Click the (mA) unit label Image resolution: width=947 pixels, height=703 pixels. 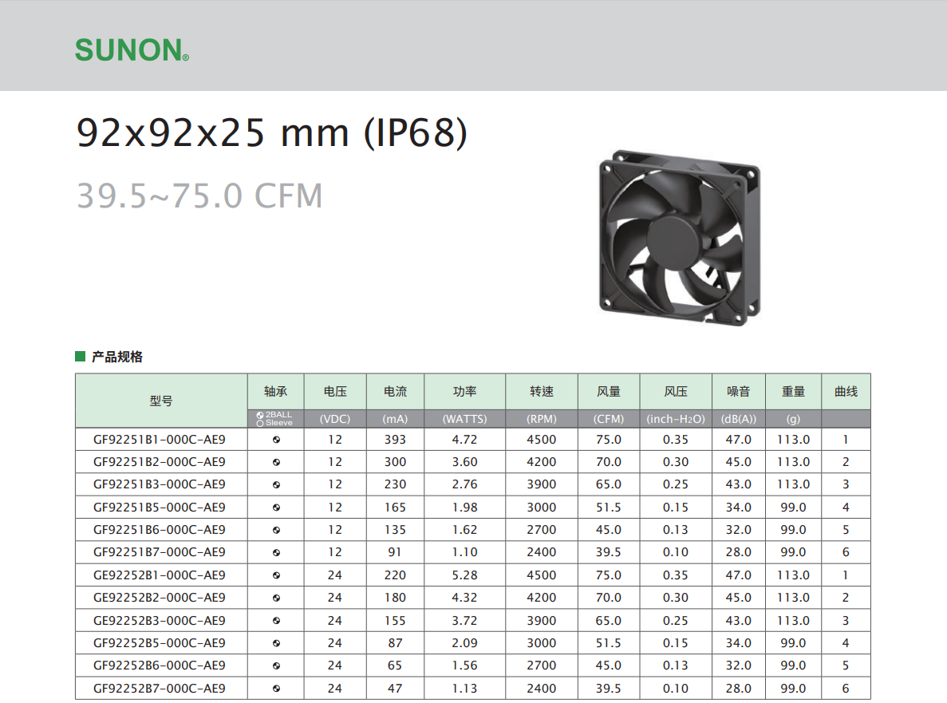pos(396,419)
